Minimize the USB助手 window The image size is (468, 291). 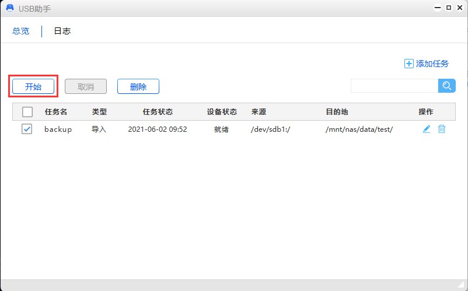point(438,8)
